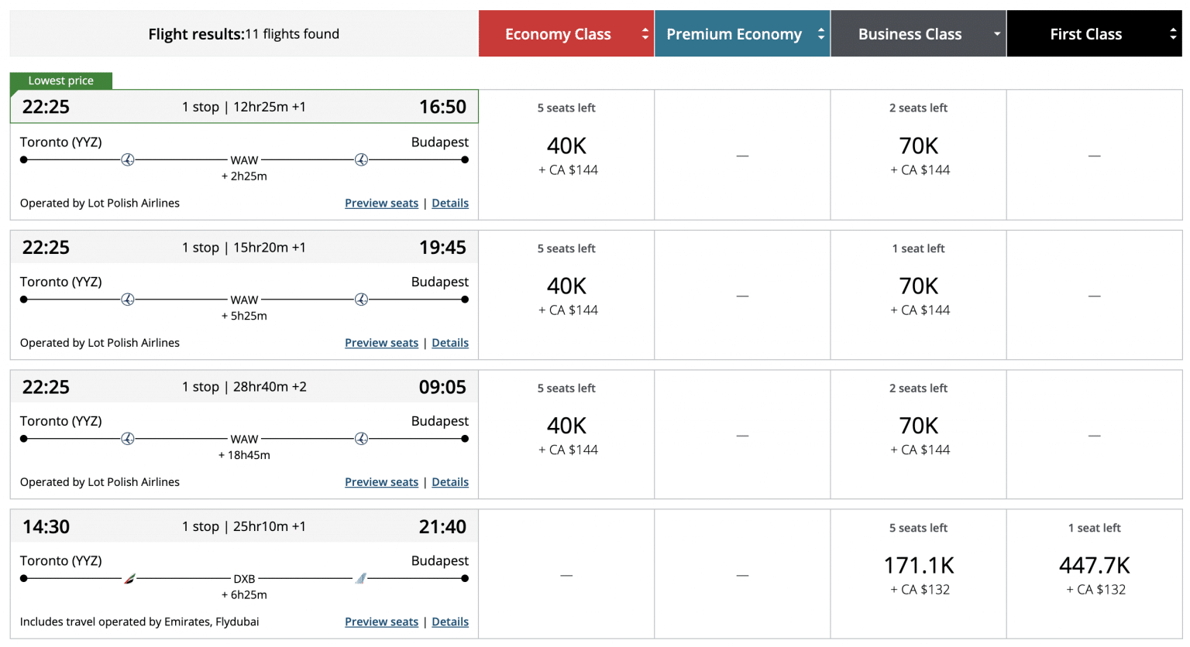Open the Economy Class sorting selector
1190x647 pixels.
[x=645, y=33]
